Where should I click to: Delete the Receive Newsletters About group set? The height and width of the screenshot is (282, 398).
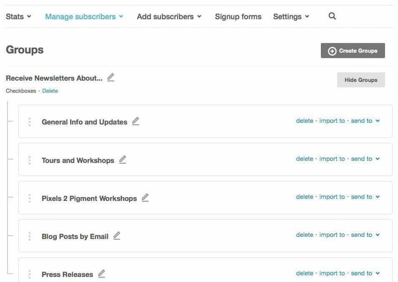tap(50, 91)
